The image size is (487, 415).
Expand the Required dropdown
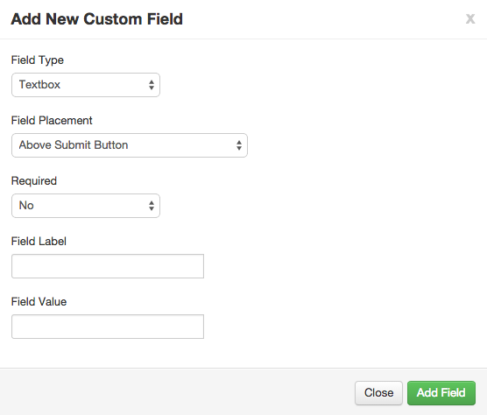click(x=86, y=206)
